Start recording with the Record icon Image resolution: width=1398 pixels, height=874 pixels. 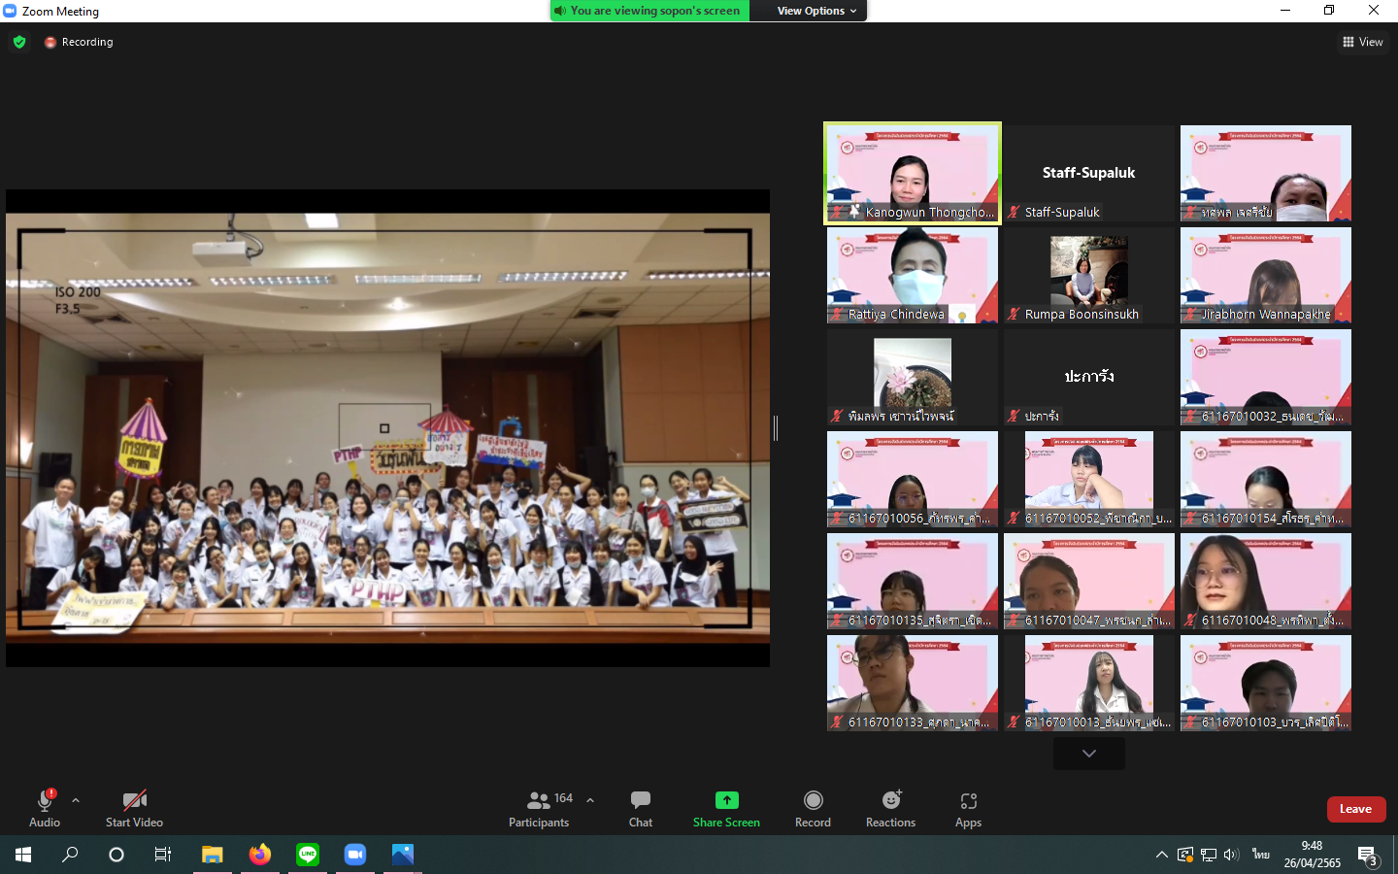(813, 800)
